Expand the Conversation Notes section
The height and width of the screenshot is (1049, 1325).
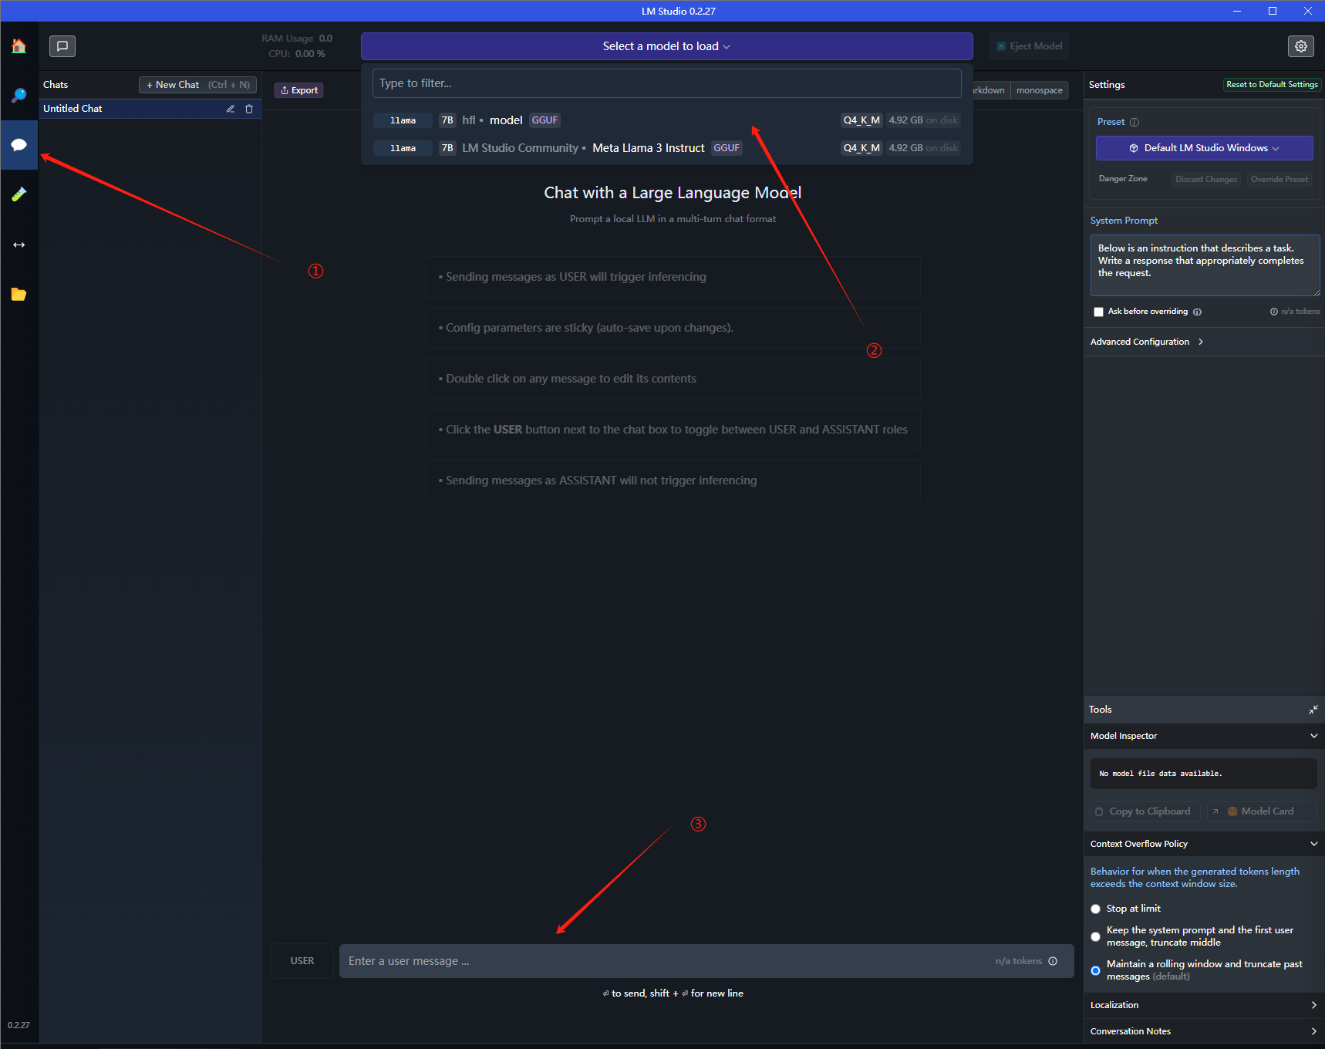(1203, 1031)
